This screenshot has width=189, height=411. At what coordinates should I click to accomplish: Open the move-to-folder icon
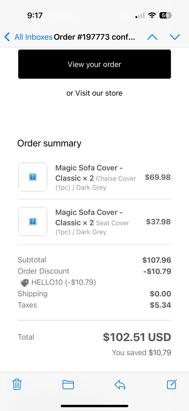(x=68, y=385)
